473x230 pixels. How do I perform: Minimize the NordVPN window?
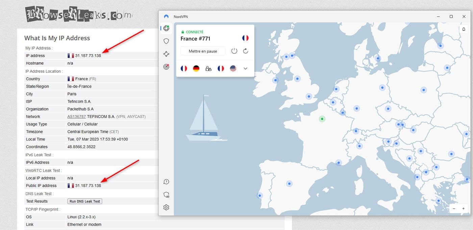[x=438, y=16]
